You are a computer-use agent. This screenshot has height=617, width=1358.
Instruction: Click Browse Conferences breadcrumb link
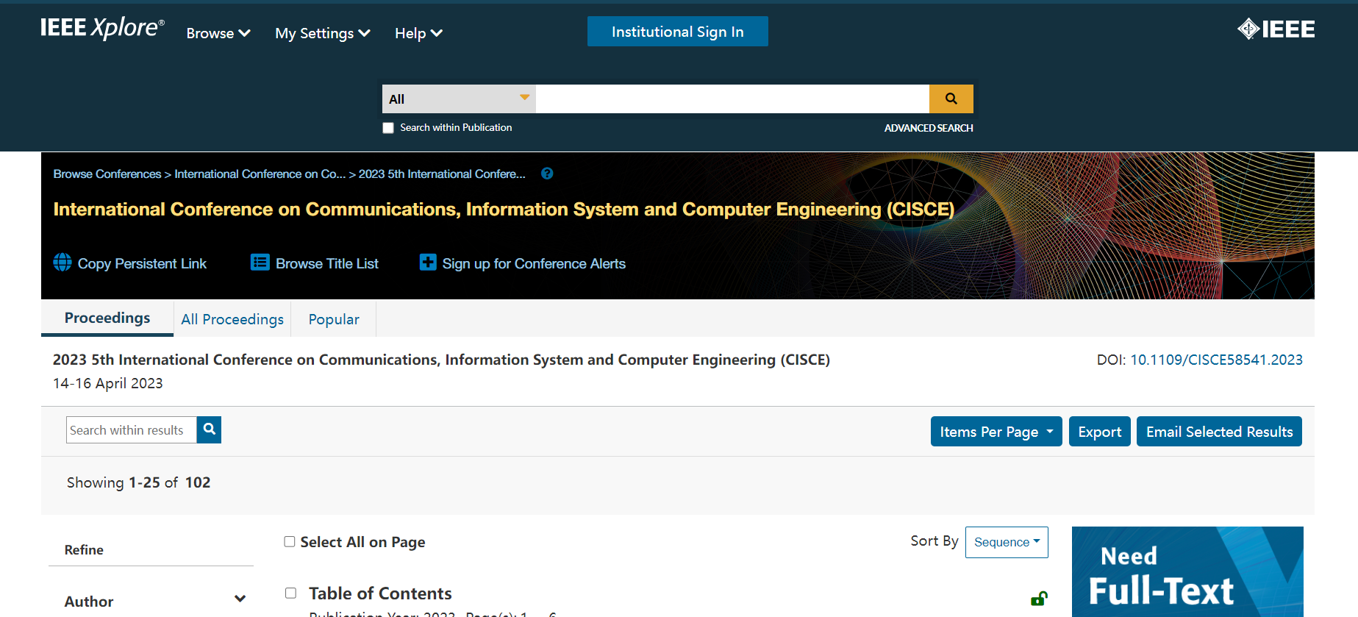(x=107, y=174)
